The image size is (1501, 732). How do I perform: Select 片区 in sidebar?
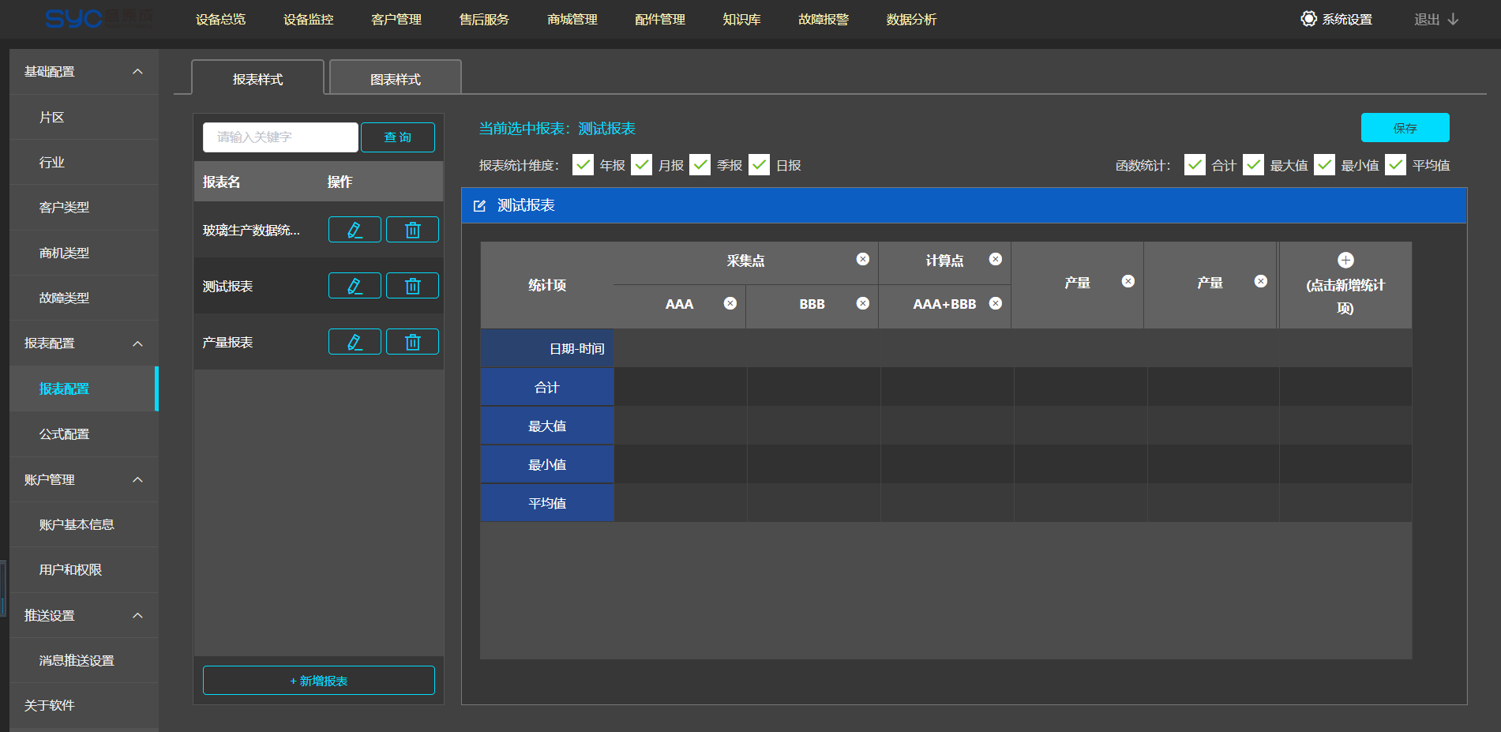[x=84, y=117]
